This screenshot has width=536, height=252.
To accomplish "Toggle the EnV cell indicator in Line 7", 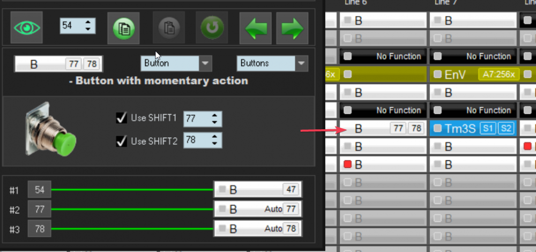I will coord(438,74).
